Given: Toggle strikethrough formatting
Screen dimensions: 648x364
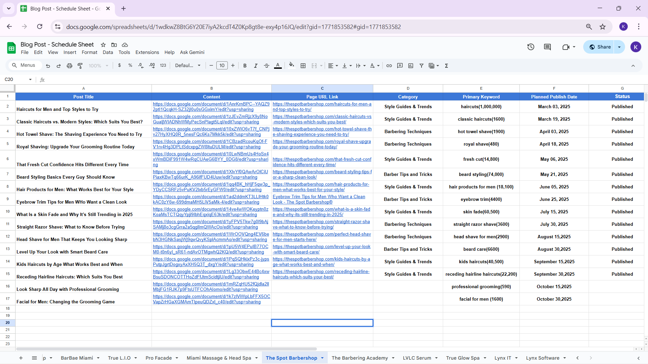Looking at the screenshot, I should [267, 66].
